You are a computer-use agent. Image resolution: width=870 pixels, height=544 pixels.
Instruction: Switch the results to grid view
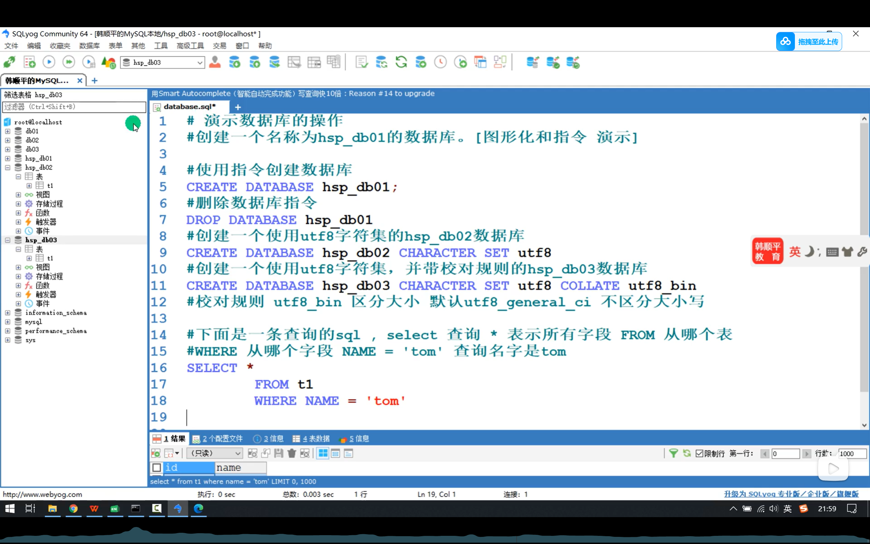[323, 453]
